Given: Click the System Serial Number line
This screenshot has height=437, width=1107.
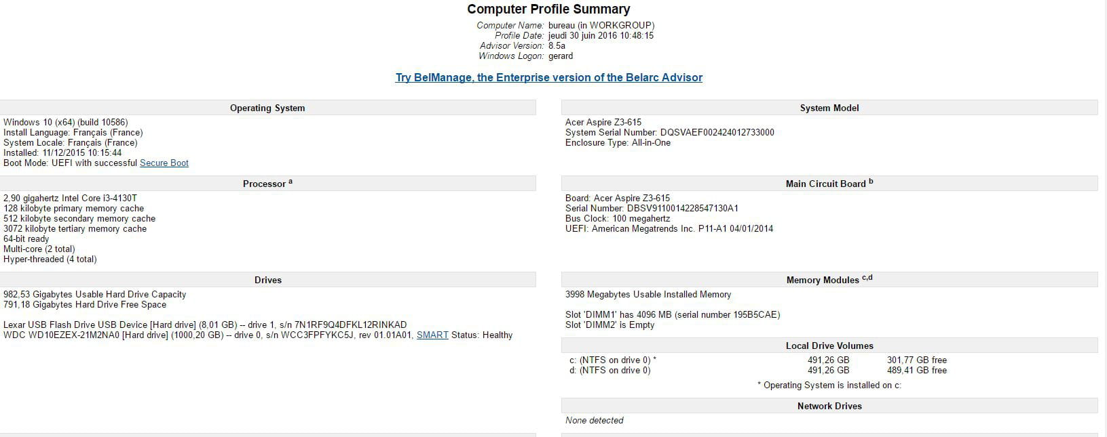Looking at the screenshot, I should 669,132.
